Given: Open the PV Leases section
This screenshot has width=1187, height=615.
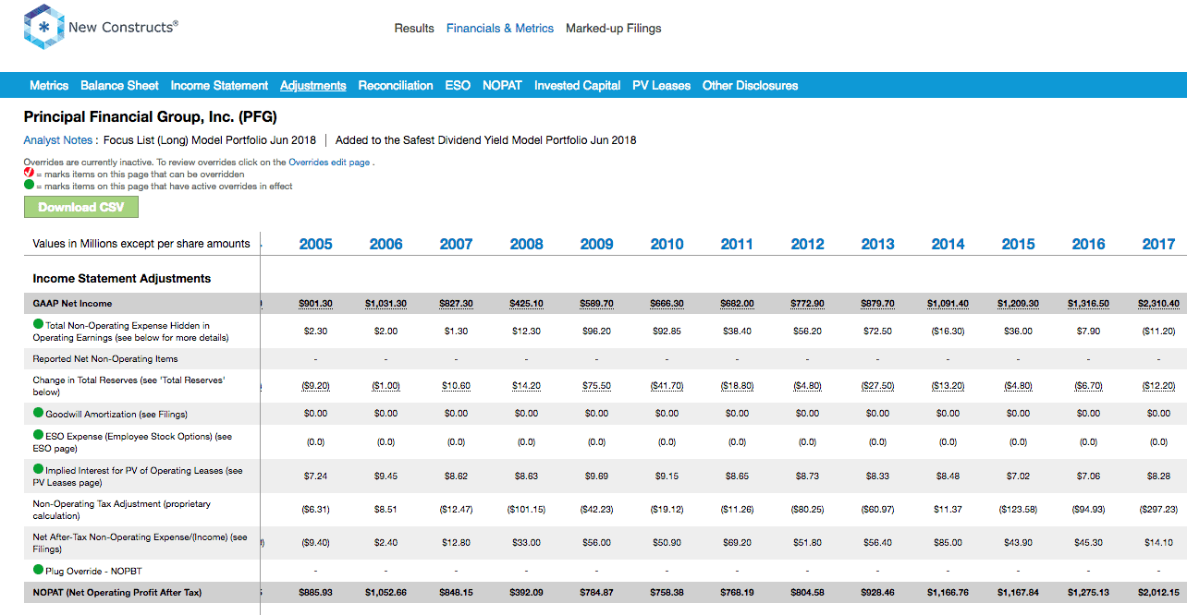Looking at the screenshot, I should click(661, 85).
